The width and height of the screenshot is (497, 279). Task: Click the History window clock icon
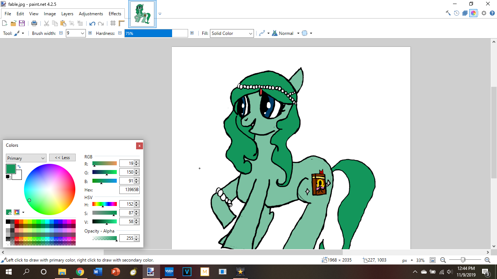click(457, 13)
